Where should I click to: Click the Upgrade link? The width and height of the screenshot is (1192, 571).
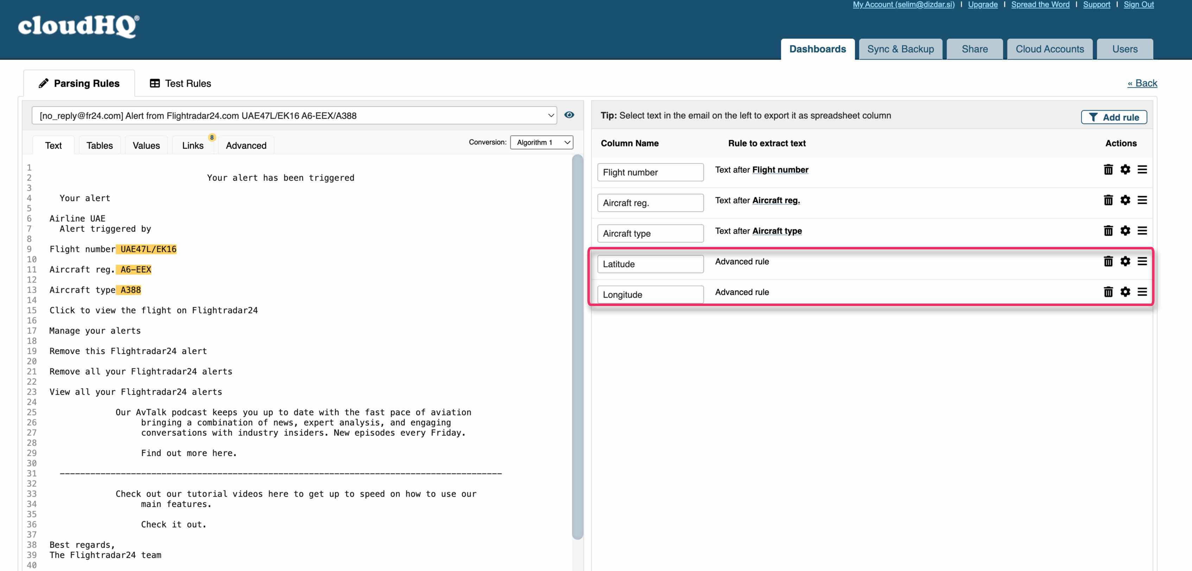tap(983, 5)
